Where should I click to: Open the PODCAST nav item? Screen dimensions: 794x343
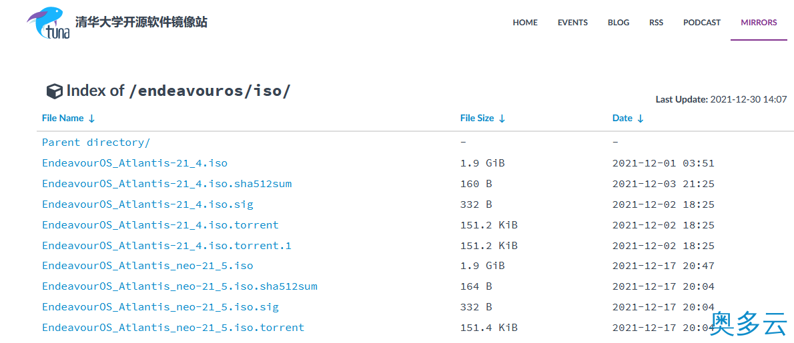702,22
